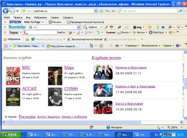Viewport: 187px width, 138px height.
Task: Open the БИС club link
Action: 26,68
